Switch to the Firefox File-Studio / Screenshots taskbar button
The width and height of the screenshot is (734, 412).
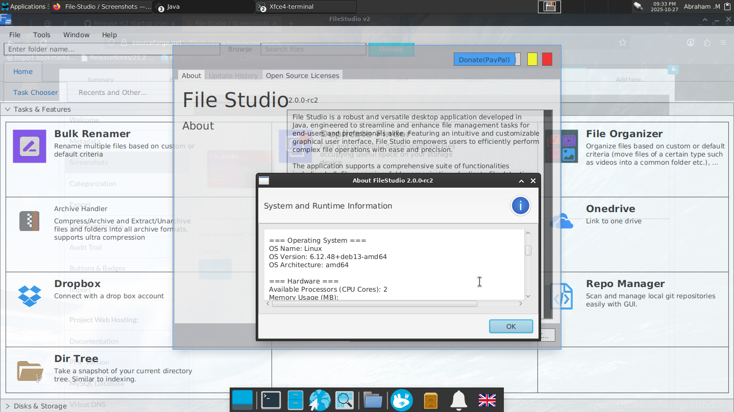[101, 7]
